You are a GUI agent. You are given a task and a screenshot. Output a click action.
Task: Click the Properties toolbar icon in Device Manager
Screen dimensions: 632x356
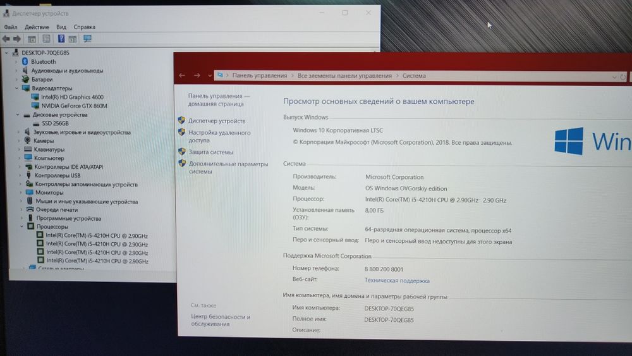pos(46,39)
